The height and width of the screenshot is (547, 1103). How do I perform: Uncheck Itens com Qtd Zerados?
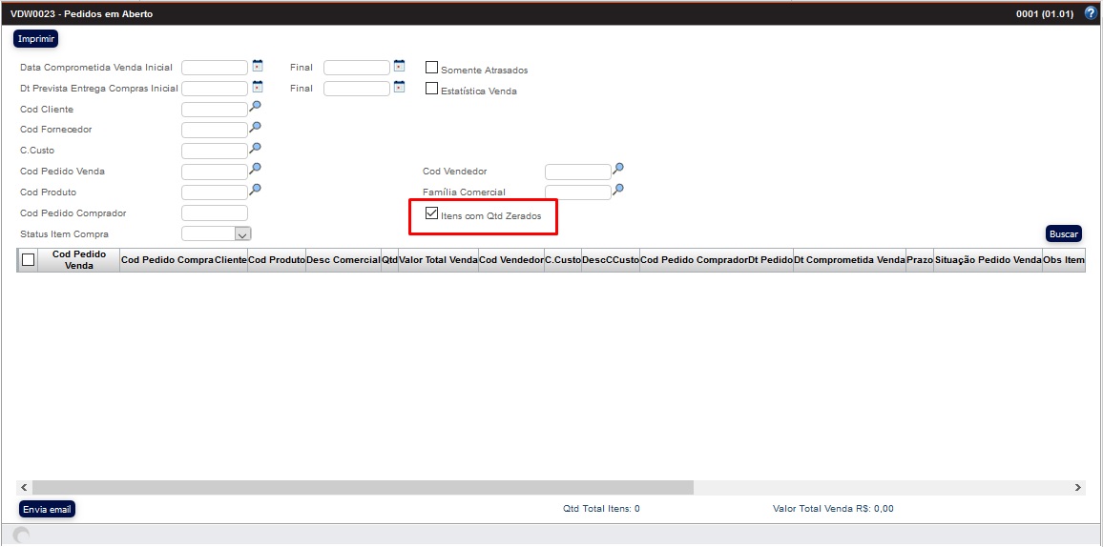tap(432, 214)
